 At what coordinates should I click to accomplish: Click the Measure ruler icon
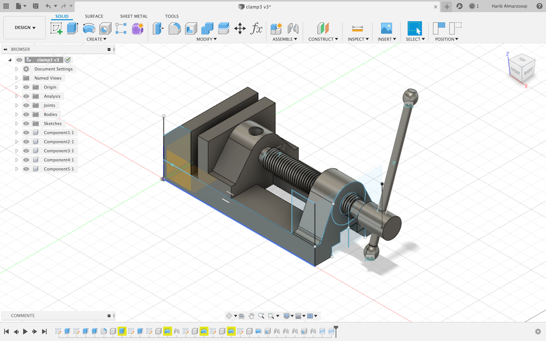[358, 28]
